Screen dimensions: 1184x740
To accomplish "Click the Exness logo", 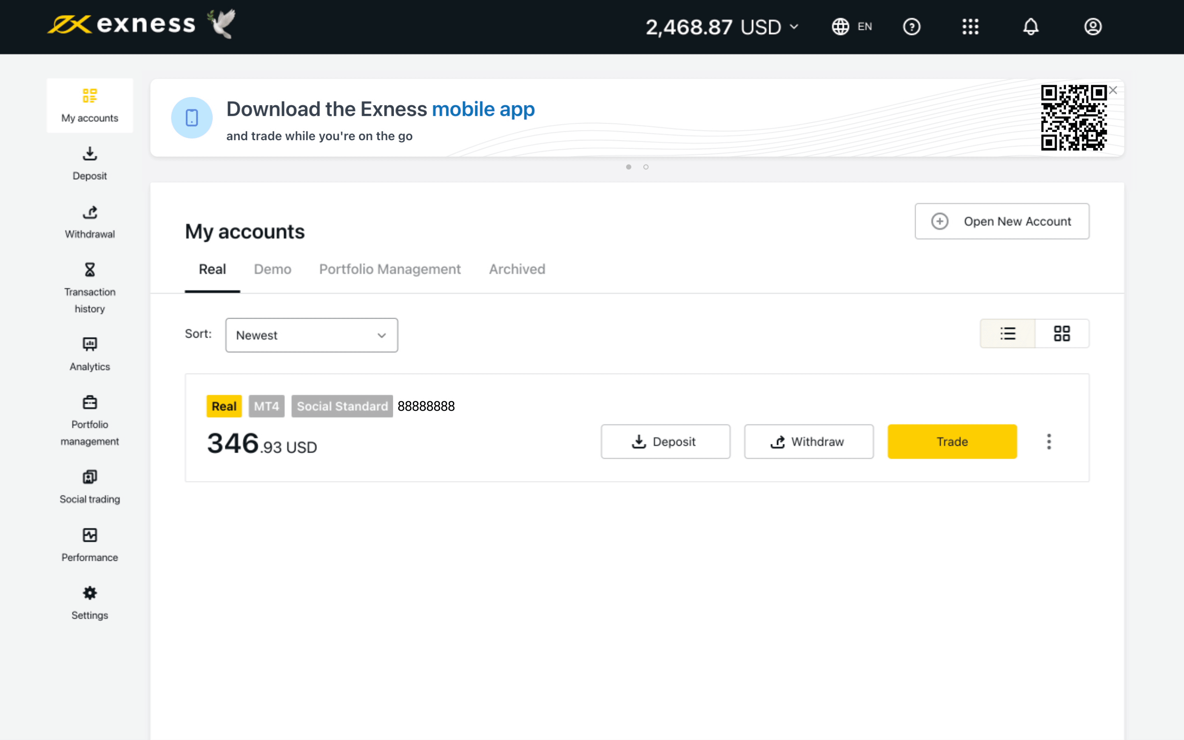I will point(121,25).
